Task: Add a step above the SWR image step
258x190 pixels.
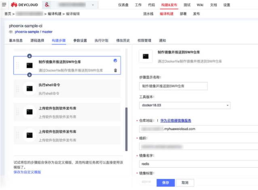Action: pyautogui.click(x=30, y=56)
